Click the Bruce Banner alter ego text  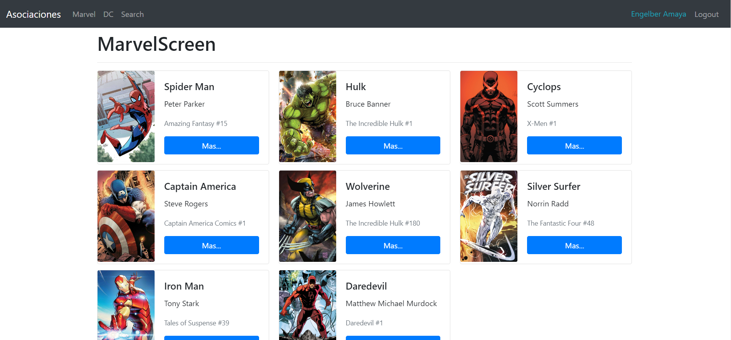368,104
